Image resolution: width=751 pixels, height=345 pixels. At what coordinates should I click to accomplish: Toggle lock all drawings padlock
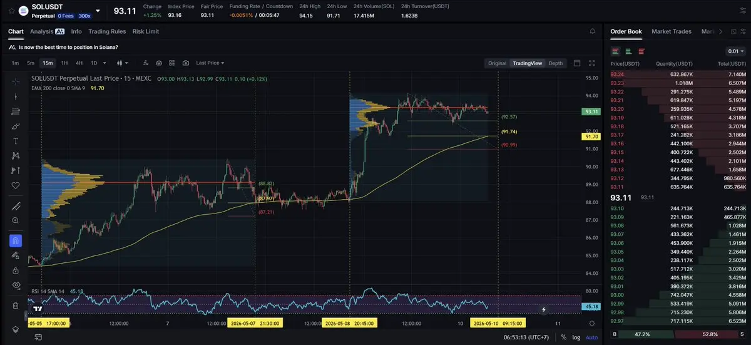[x=16, y=270]
